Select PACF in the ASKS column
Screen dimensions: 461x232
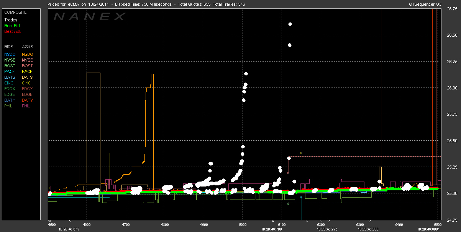pos(28,71)
